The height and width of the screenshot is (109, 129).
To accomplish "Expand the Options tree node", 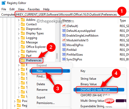I will point(19,52).
